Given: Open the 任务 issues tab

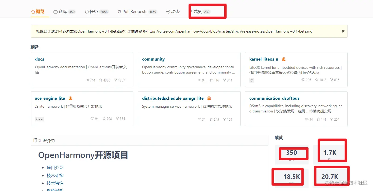Looking at the screenshot, I should point(97,12).
